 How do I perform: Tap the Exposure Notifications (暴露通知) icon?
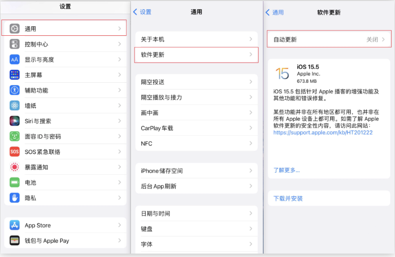click(15, 167)
